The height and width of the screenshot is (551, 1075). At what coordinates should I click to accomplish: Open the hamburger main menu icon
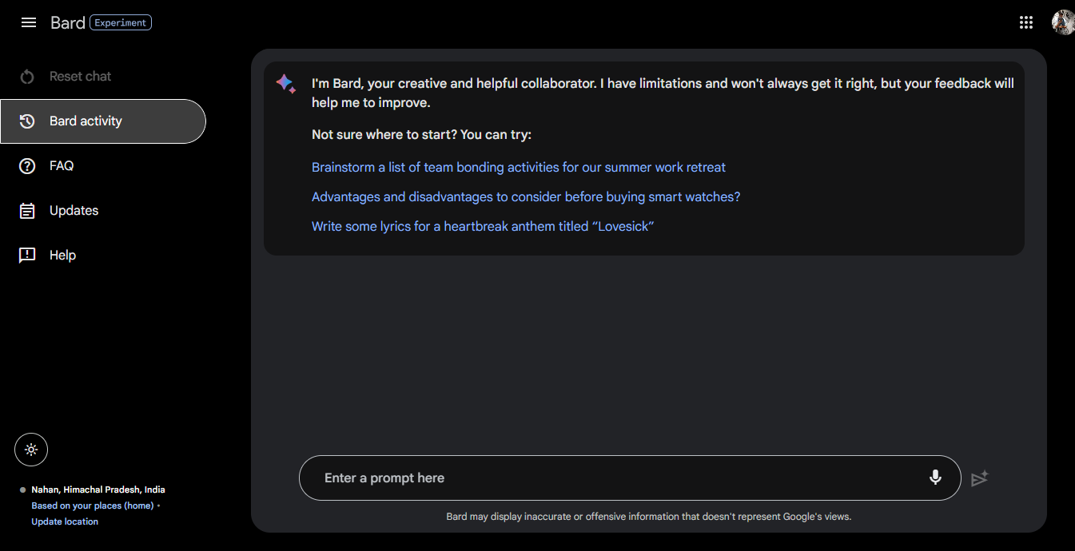coord(29,22)
